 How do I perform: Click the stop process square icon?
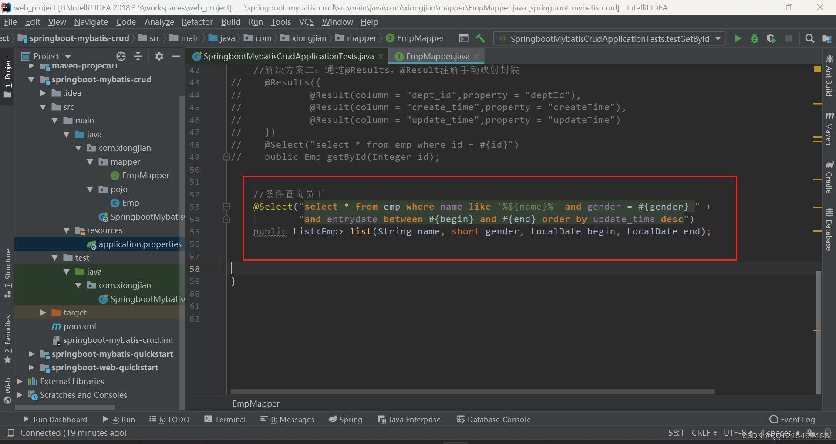[x=789, y=38]
